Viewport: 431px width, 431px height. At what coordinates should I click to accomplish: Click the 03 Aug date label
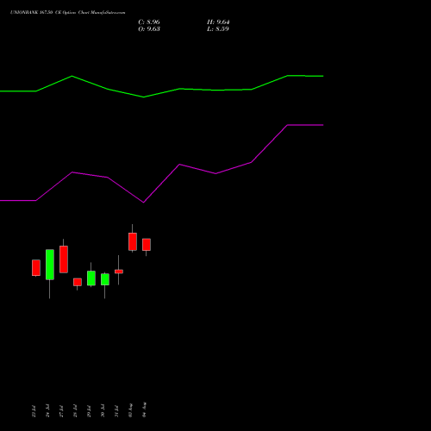coord(130,410)
